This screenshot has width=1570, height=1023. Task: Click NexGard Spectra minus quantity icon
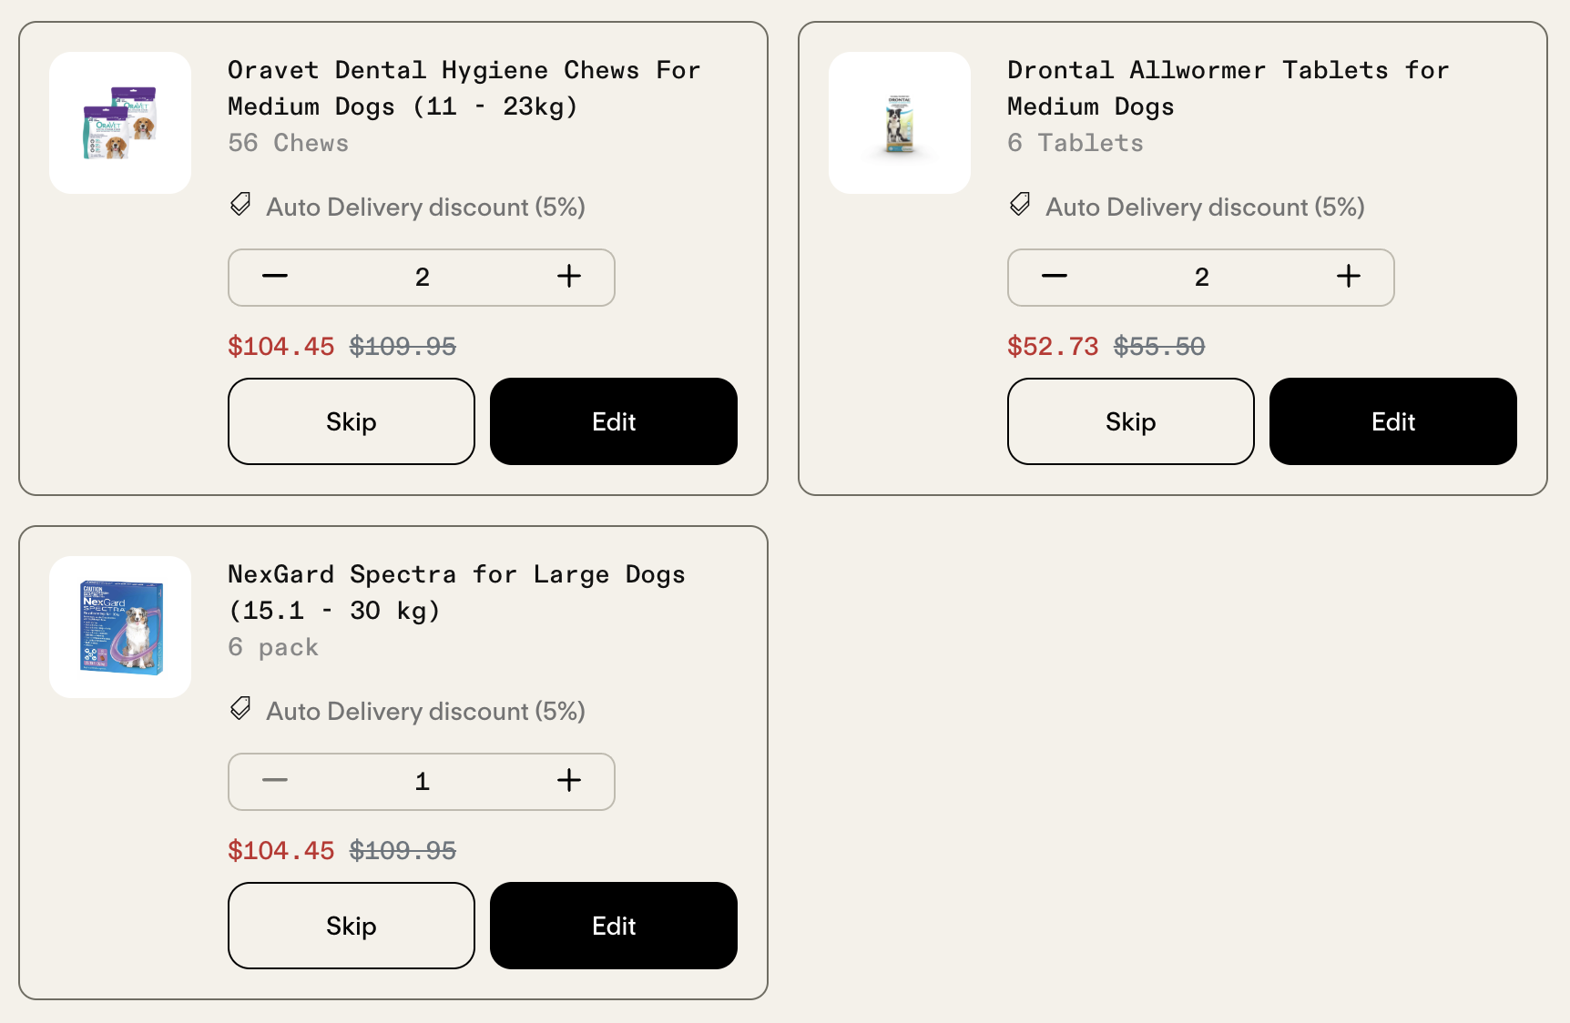[275, 781]
